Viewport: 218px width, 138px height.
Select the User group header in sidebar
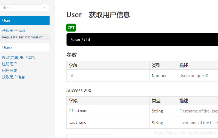click(x=25, y=20)
